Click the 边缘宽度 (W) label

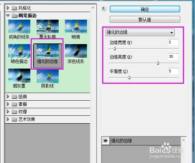(121, 43)
